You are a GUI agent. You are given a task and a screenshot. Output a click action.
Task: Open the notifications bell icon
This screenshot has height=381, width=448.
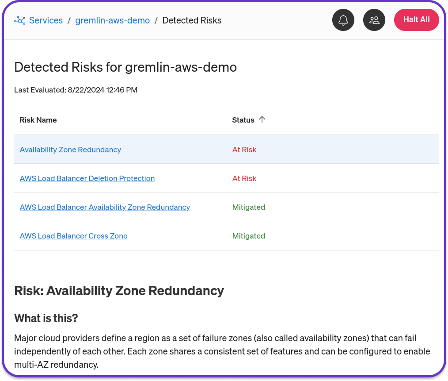coord(343,20)
